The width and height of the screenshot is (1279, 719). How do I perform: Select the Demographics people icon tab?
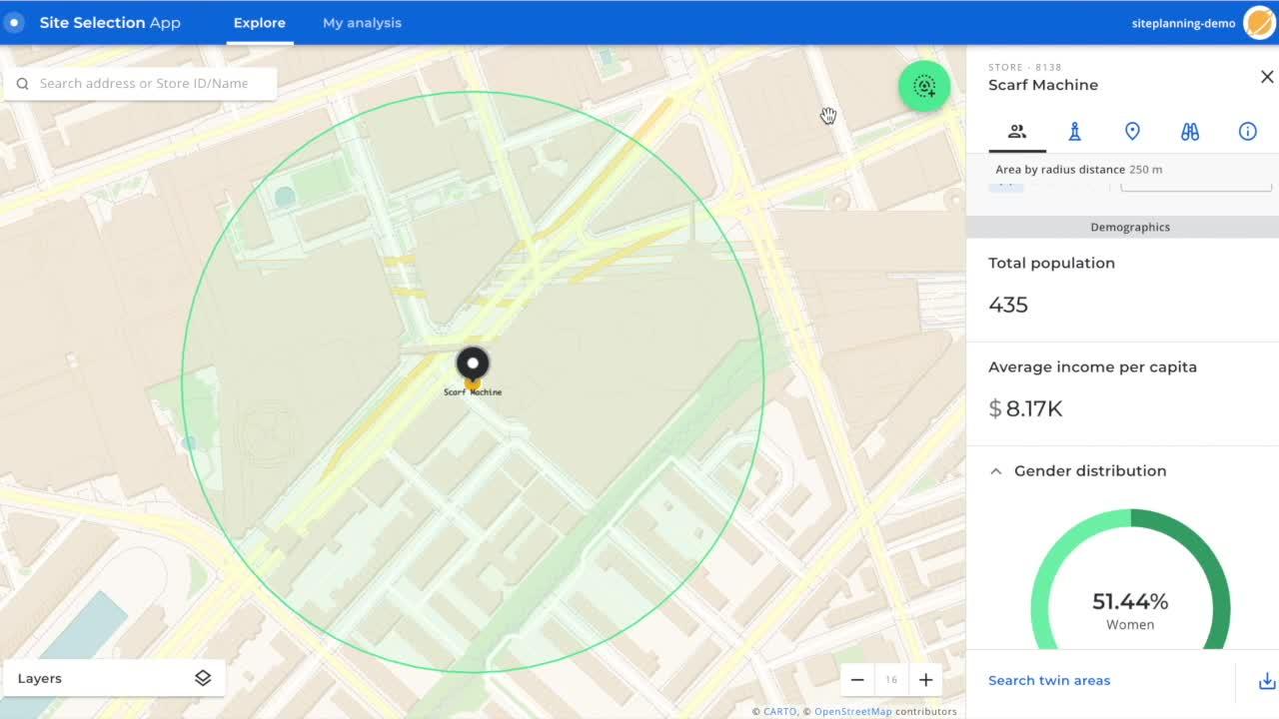1016,131
